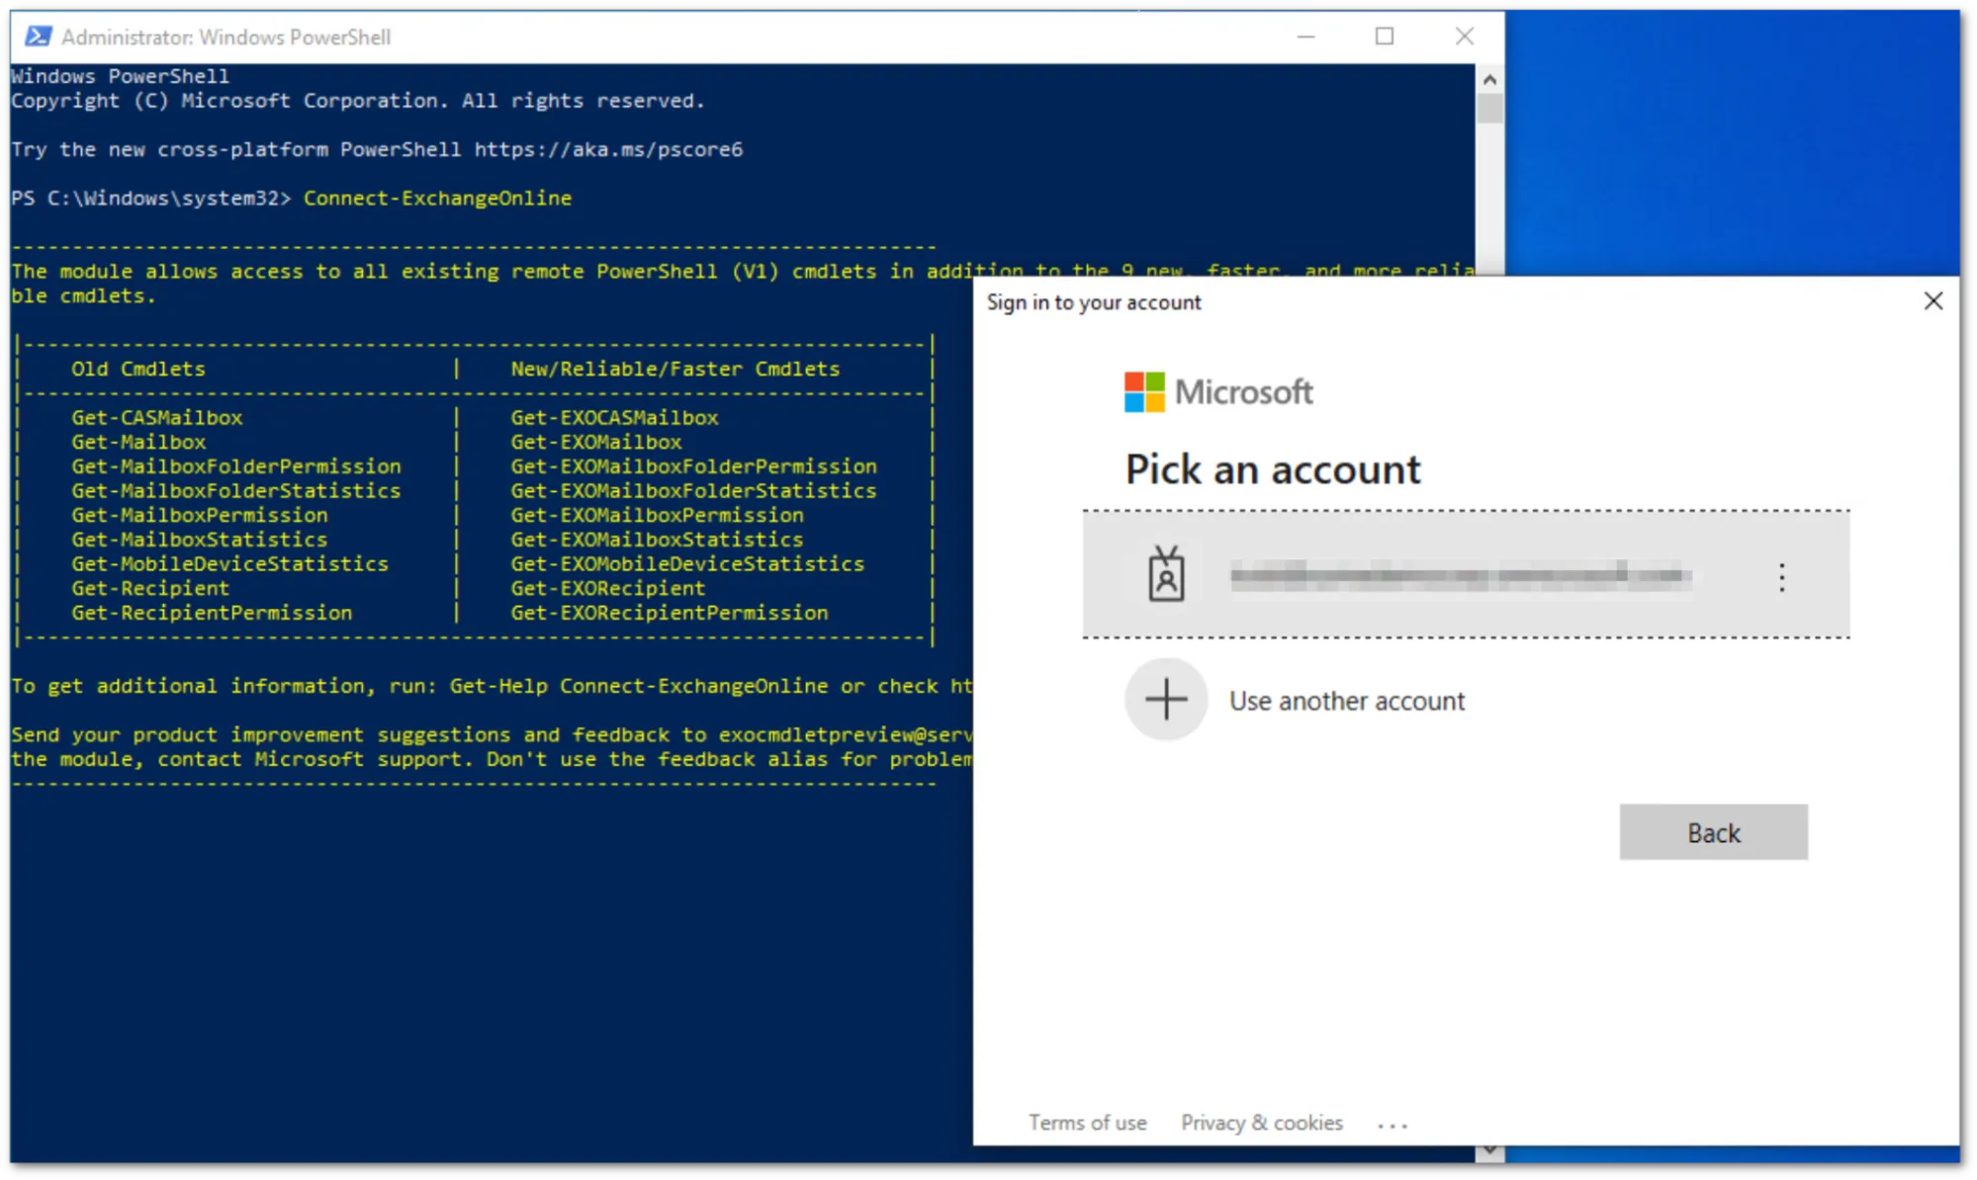Click the plus icon for another account

click(1165, 700)
